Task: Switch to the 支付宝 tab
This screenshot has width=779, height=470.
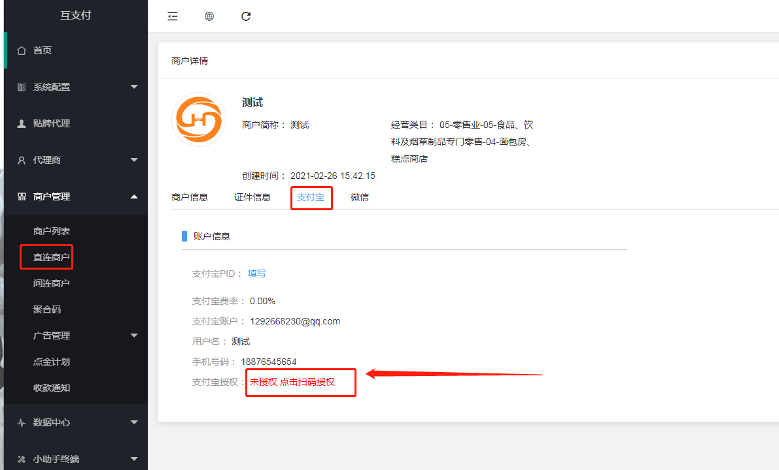Action: coord(311,197)
